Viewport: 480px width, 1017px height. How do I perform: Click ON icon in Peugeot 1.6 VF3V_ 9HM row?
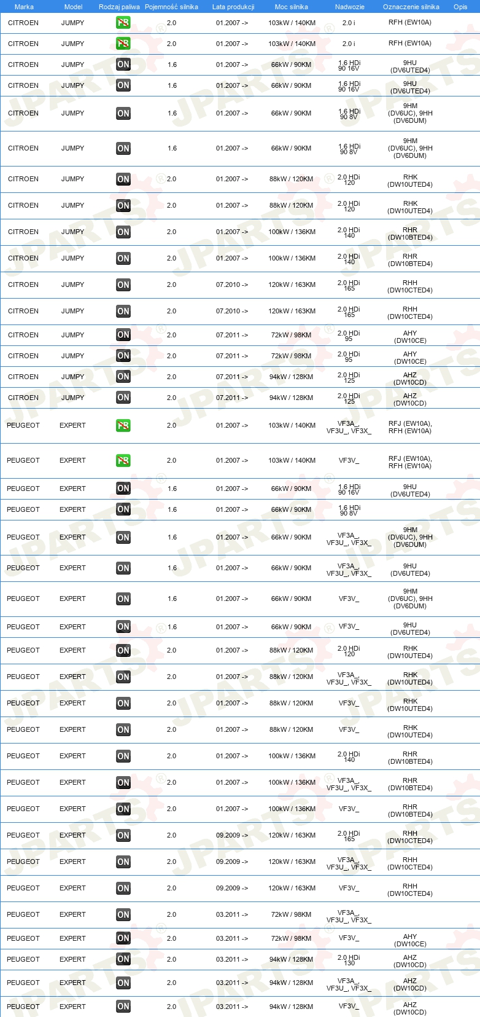click(x=123, y=599)
